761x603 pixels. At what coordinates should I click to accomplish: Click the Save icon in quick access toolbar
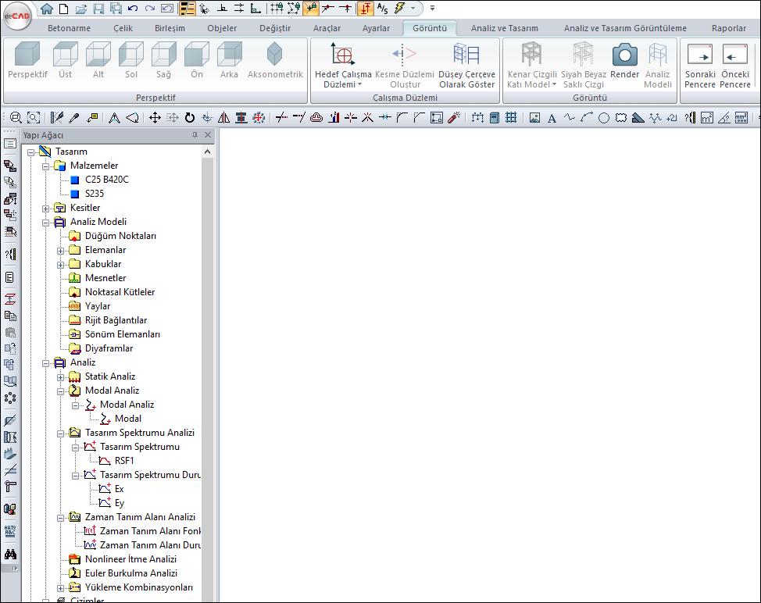pyautogui.click(x=98, y=9)
